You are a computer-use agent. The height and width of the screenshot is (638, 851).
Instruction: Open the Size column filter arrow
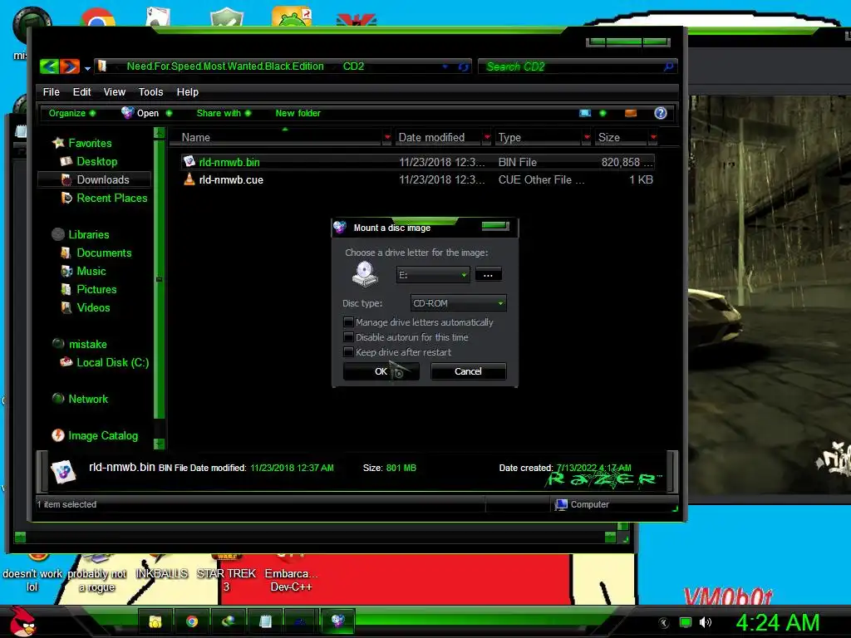[653, 137]
